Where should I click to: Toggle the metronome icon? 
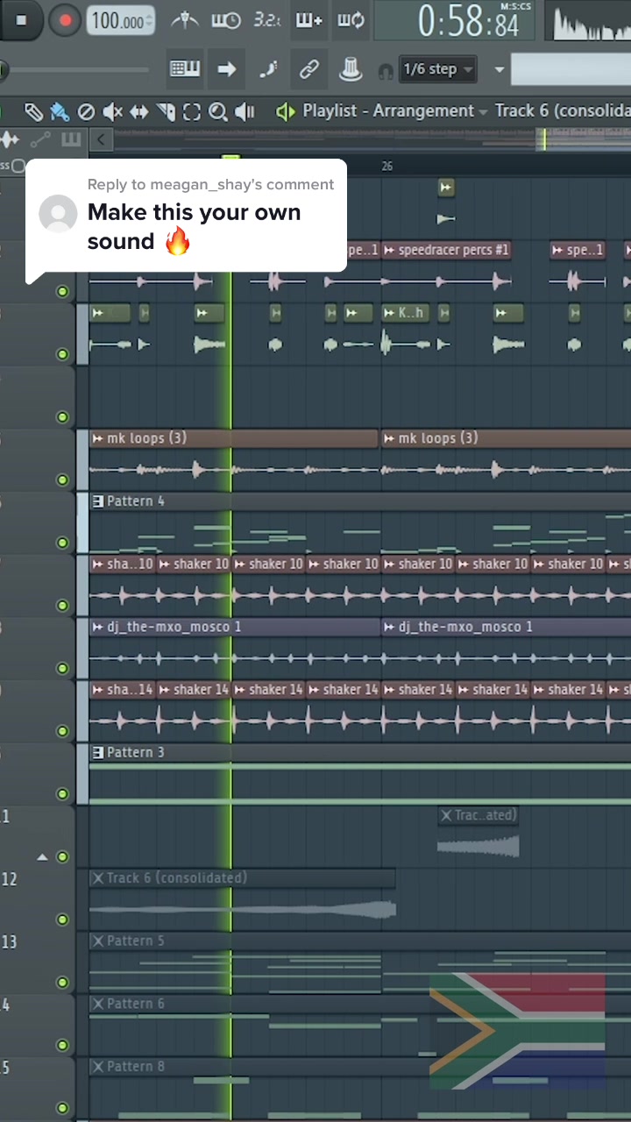tap(184, 20)
